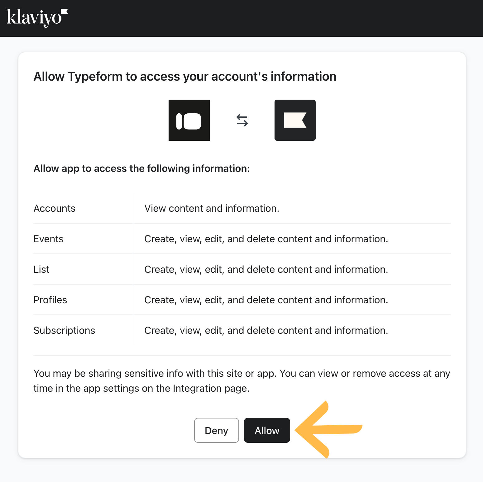Viewport: 483px width, 482px height.
Task: Click the Profiles permission description text
Action: coord(266,300)
